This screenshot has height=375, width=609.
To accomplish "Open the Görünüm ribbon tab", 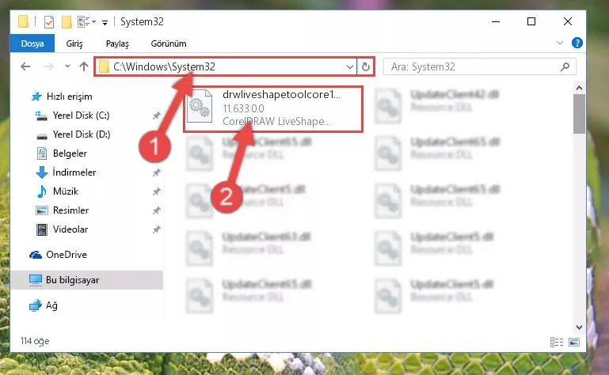I will [169, 44].
